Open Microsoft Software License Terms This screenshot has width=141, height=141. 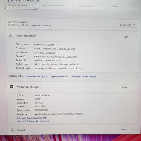[x=33, y=121]
